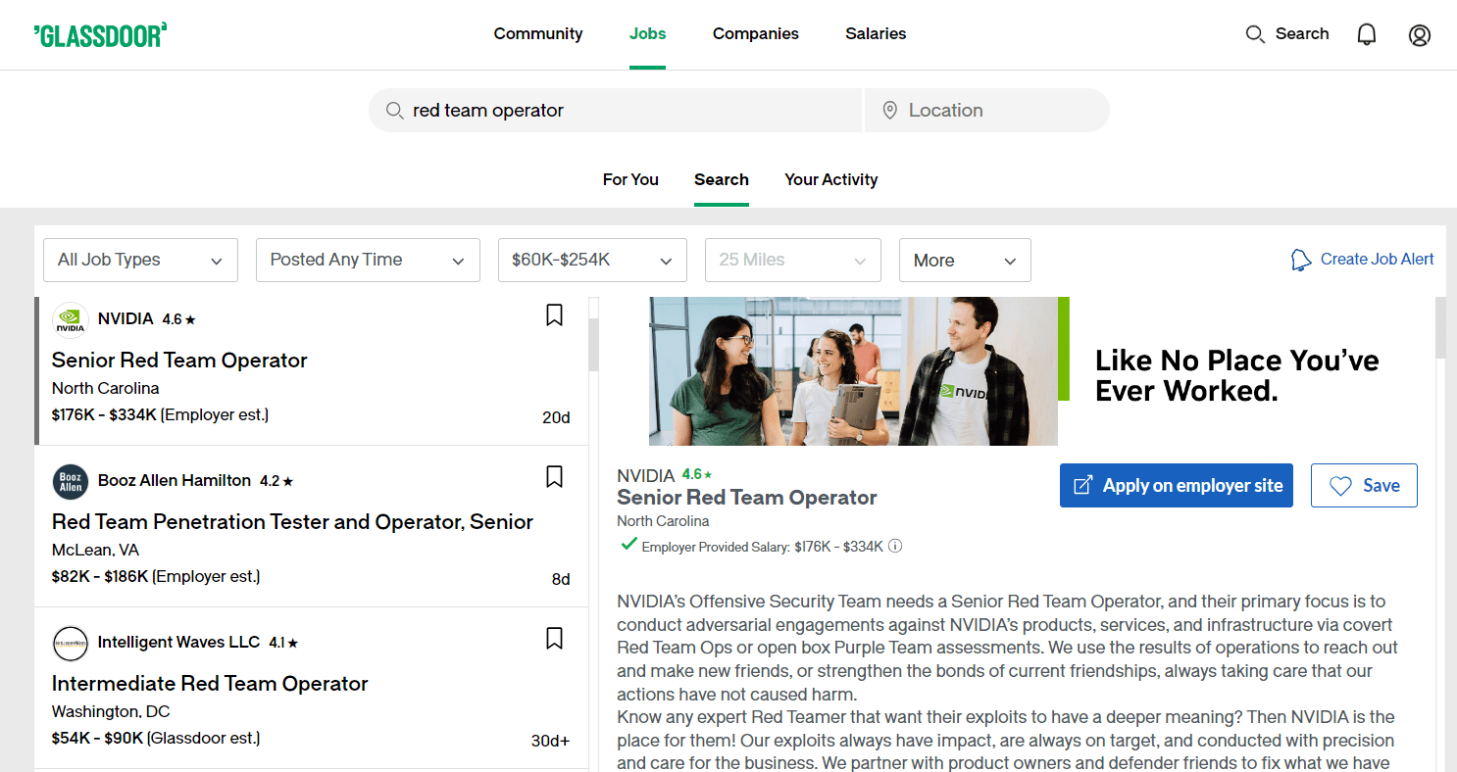The image size is (1457, 772).
Task: Bookmark the Intelligent Waves LLC job
Action: (x=554, y=638)
